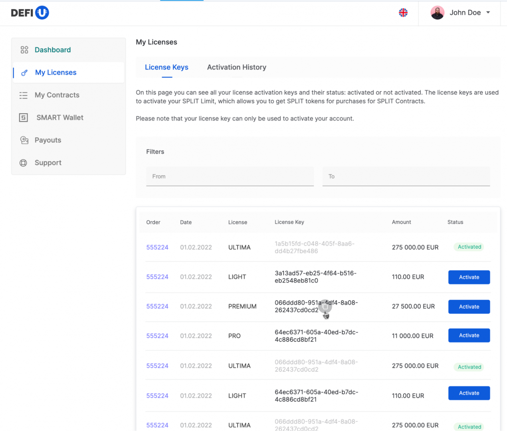Click the SMART Wallet icon
The image size is (507, 431).
(x=24, y=118)
